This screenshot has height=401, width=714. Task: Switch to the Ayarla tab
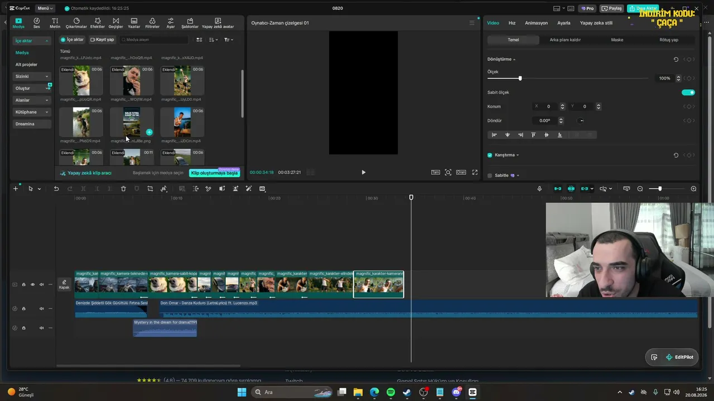click(564, 23)
